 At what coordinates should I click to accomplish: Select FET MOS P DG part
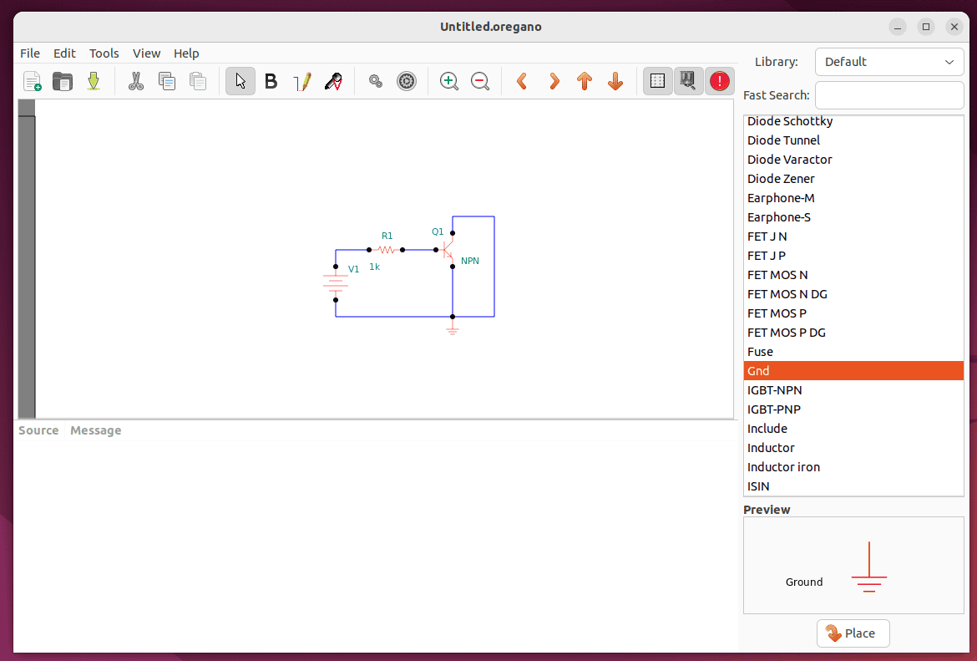[x=853, y=333]
